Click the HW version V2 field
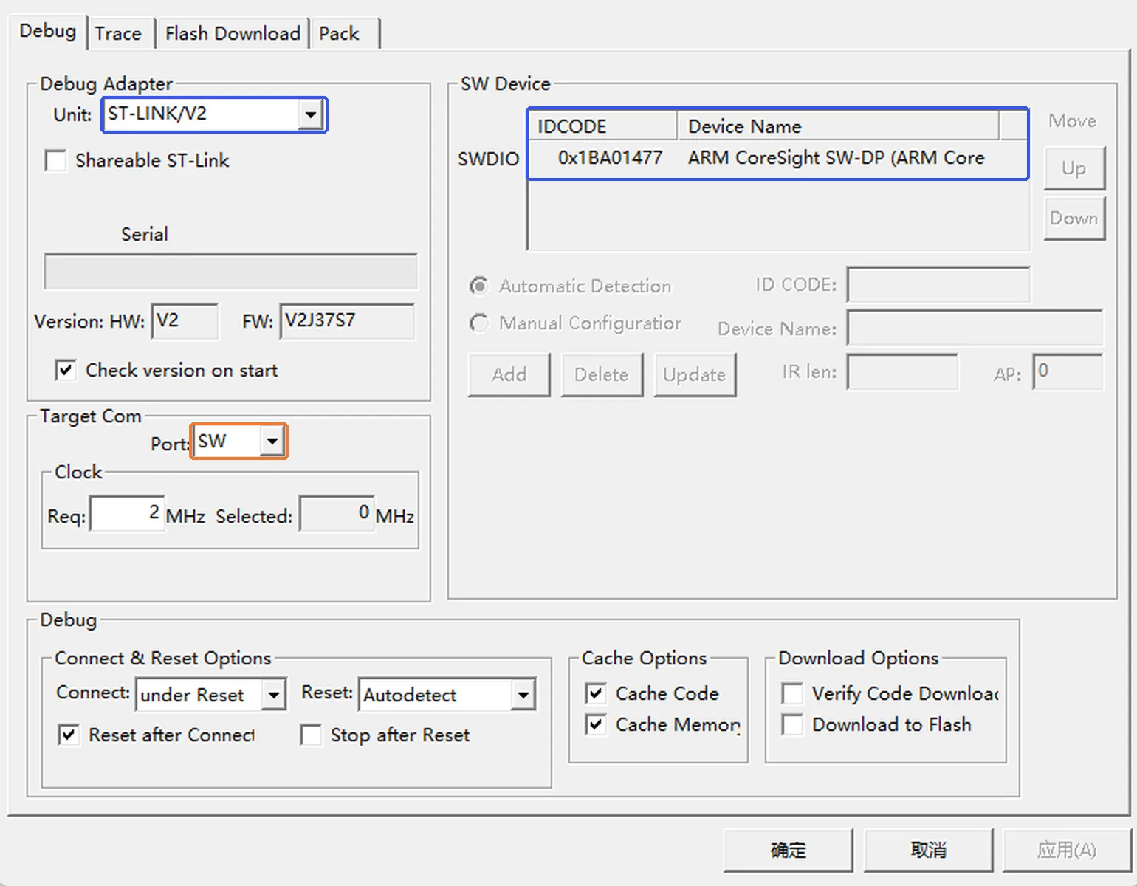Image resolution: width=1137 pixels, height=886 pixels. coord(185,321)
